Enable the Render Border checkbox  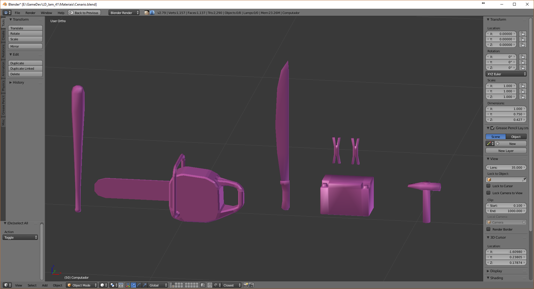pyautogui.click(x=488, y=229)
